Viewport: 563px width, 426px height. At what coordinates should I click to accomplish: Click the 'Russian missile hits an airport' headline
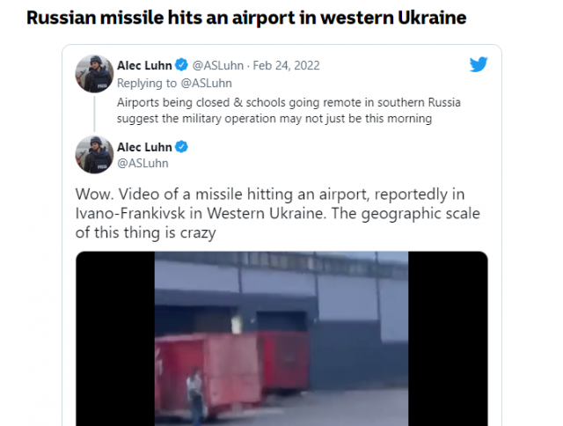246,18
